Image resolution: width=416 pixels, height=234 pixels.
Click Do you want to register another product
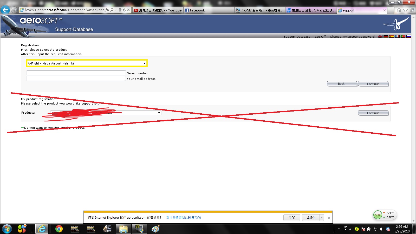(x=55, y=128)
